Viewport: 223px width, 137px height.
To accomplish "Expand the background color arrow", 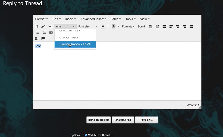I will [118, 26].
